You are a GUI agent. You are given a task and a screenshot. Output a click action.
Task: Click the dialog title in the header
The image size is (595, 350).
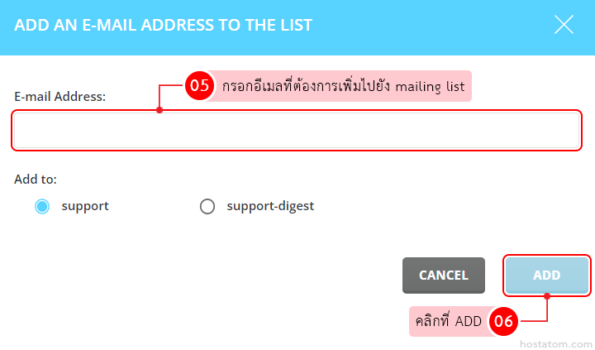[x=164, y=25]
